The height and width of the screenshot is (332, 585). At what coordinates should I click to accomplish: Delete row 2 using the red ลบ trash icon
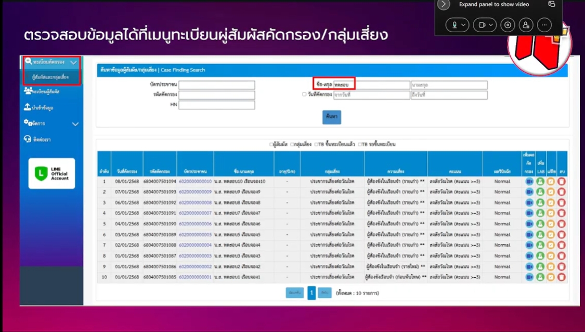(x=563, y=191)
